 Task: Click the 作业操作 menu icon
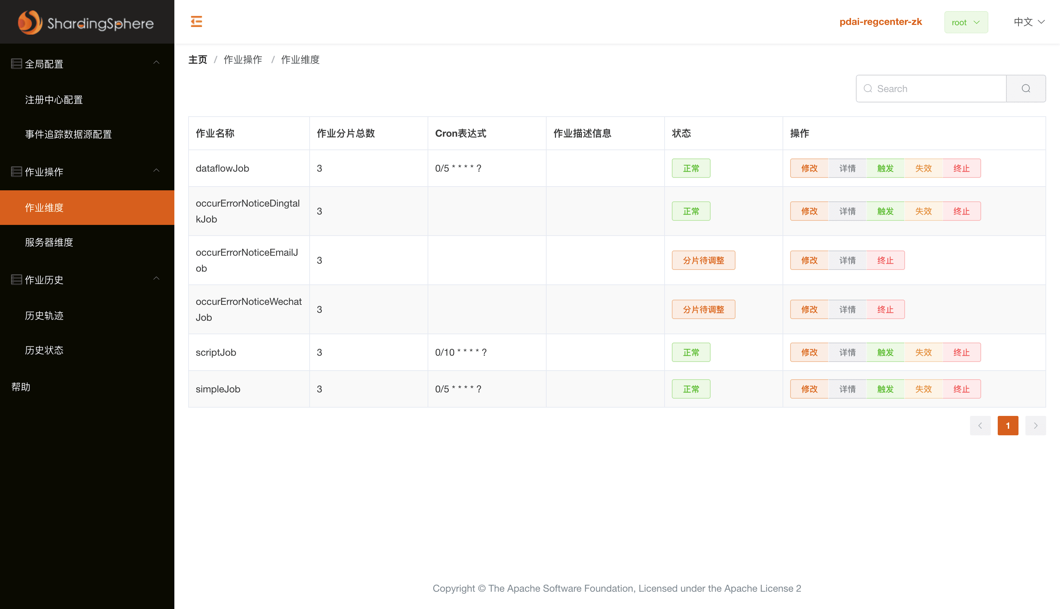point(16,172)
